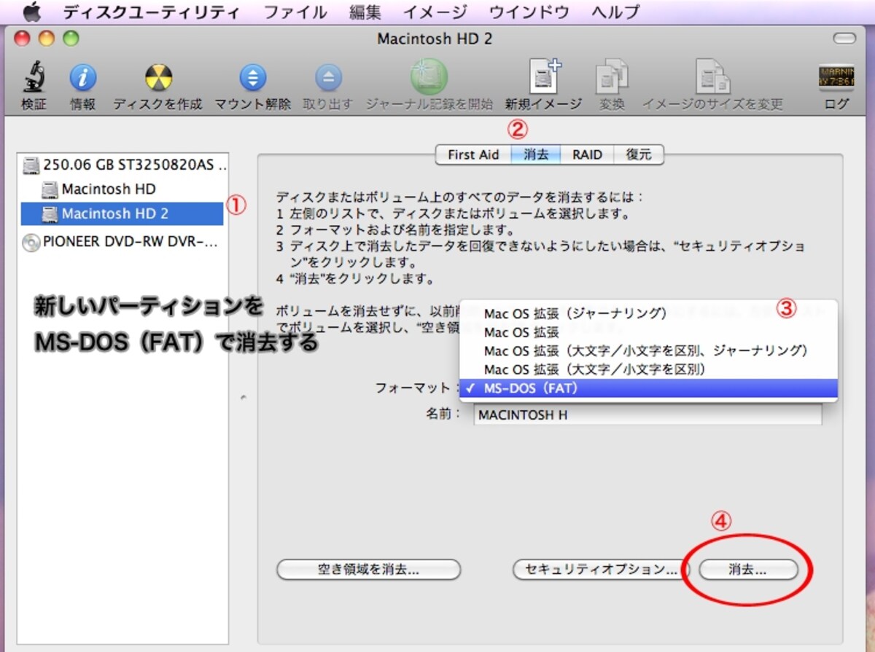This screenshot has width=875, height=652.
Task: Switch to the 復元 (Restore) tab
Action: (x=639, y=154)
